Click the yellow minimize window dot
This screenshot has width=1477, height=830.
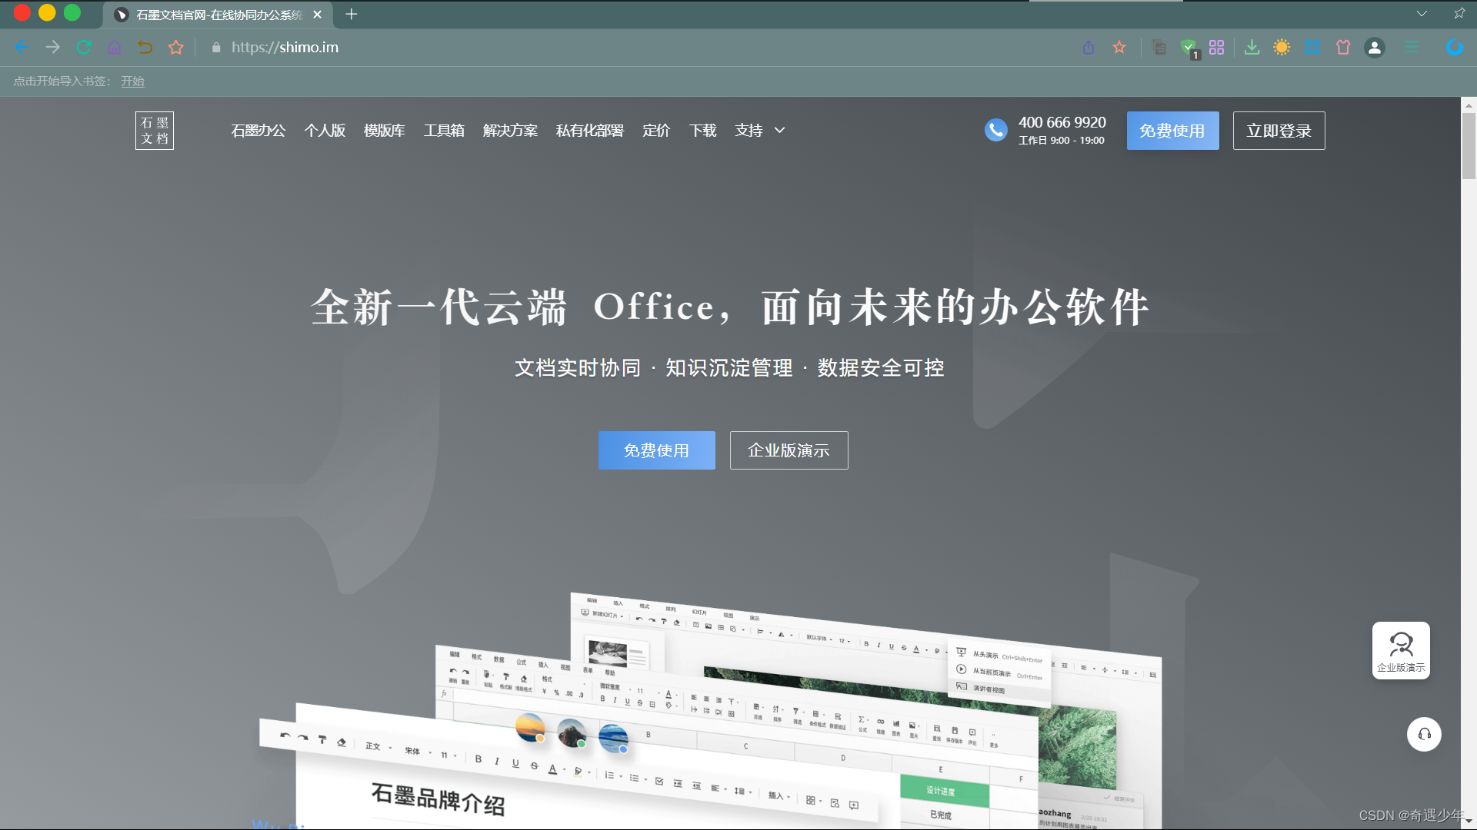47,13
